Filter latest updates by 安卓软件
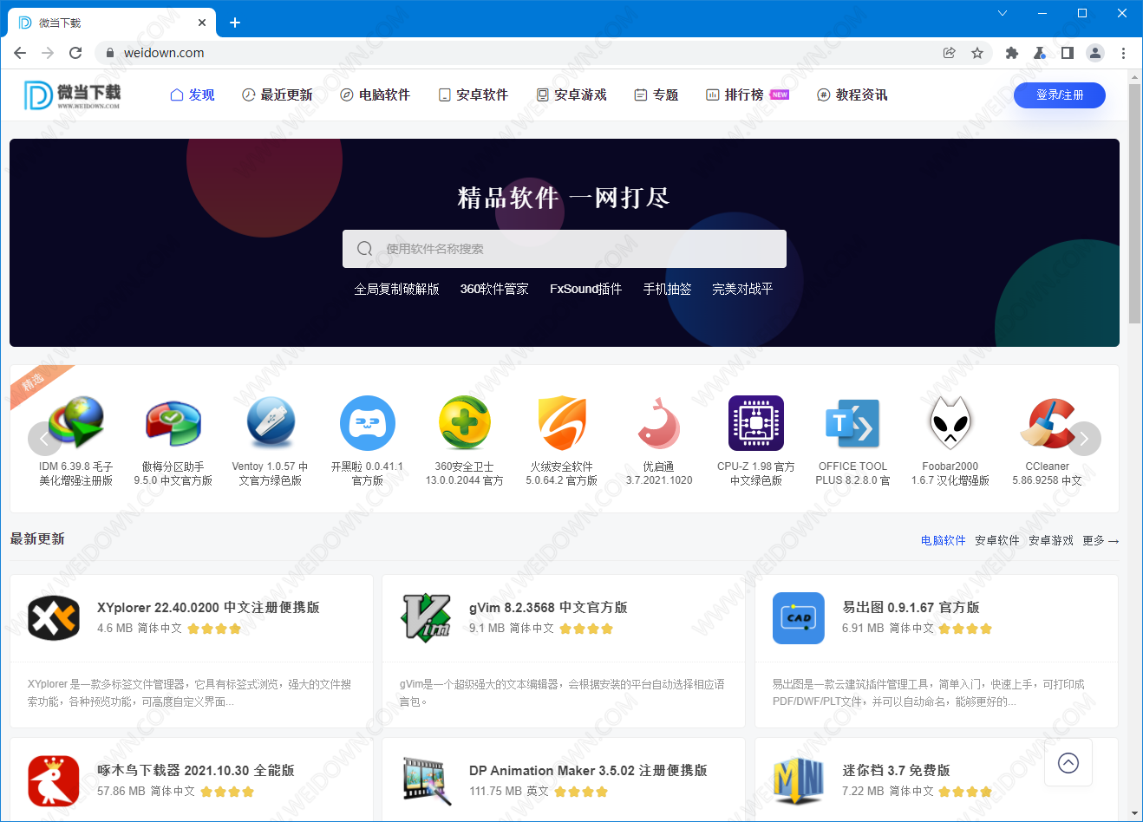Image resolution: width=1143 pixels, height=822 pixels. (x=997, y=540)
